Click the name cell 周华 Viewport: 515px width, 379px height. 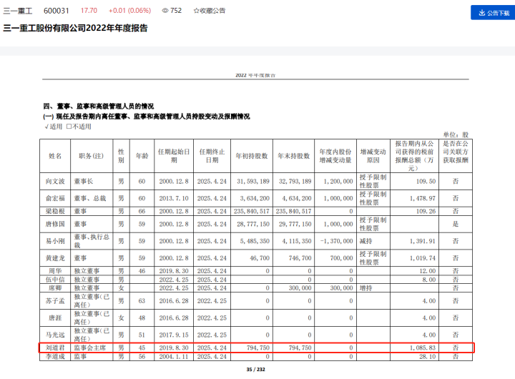[55, 271]
